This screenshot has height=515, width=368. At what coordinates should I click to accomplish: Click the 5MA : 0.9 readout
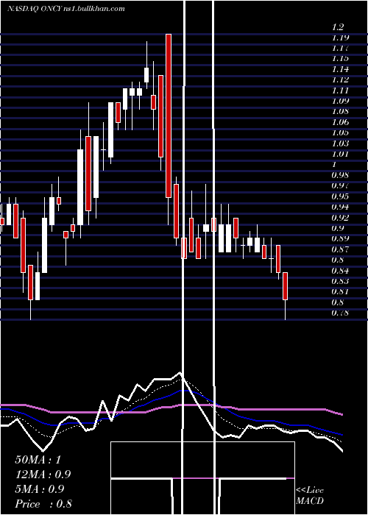[40, 489]
